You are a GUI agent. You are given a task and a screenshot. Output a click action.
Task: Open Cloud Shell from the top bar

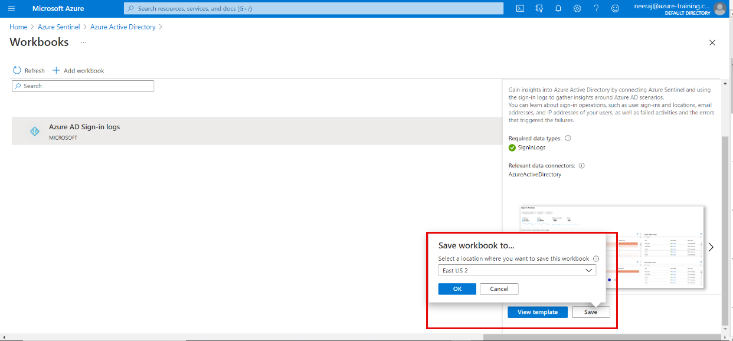pyautogui.click(x=520, y=8)
